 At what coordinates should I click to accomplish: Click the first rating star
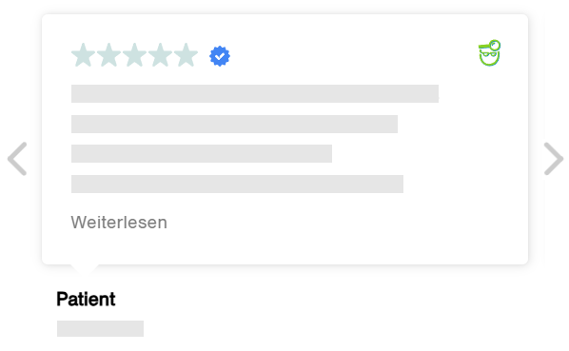84,55
